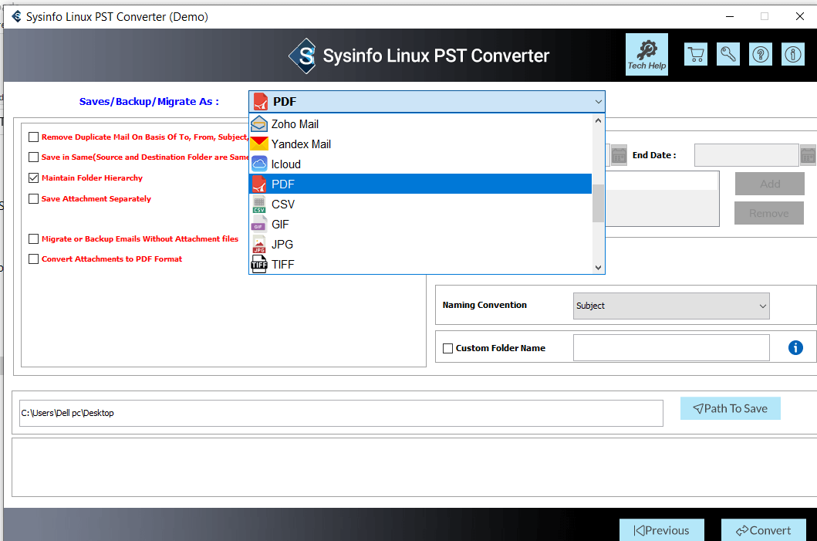
Task: Collapse the Saves/Backup/Migrate As dropdown
Action: tap(598, 102)
